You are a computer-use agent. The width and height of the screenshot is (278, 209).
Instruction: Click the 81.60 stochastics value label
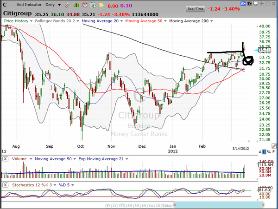pos(265,190)
